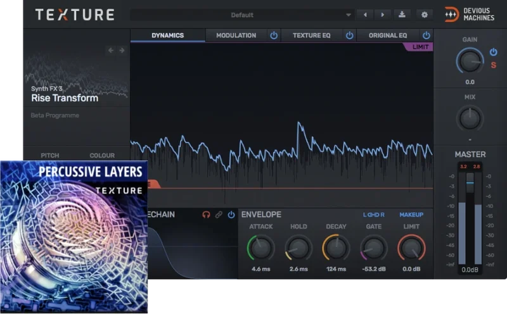
Task: Click the Pitch label
Action: 50,155
